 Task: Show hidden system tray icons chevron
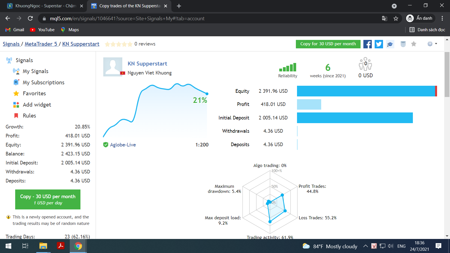tap(365, 246)
